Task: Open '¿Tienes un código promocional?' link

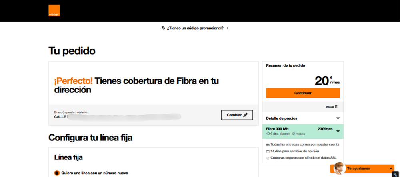Action: coord(195,28)
